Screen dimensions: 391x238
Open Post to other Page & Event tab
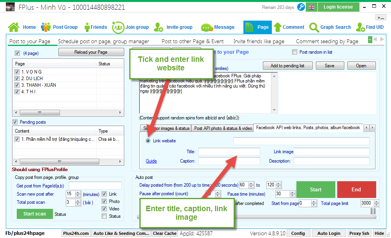click(192, 41)
